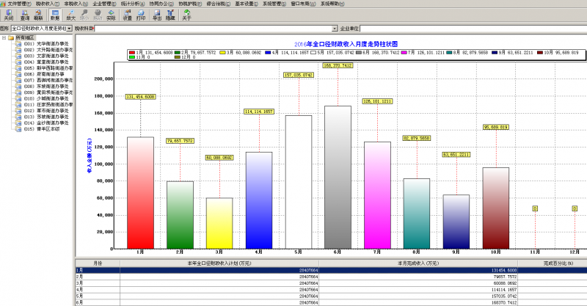Open the 税收科目 dropdown arrow
Screen dimensions: 587x306
point(332,28)
